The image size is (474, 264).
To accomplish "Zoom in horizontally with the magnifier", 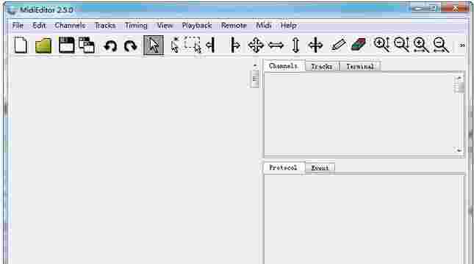I will [421, 45].
